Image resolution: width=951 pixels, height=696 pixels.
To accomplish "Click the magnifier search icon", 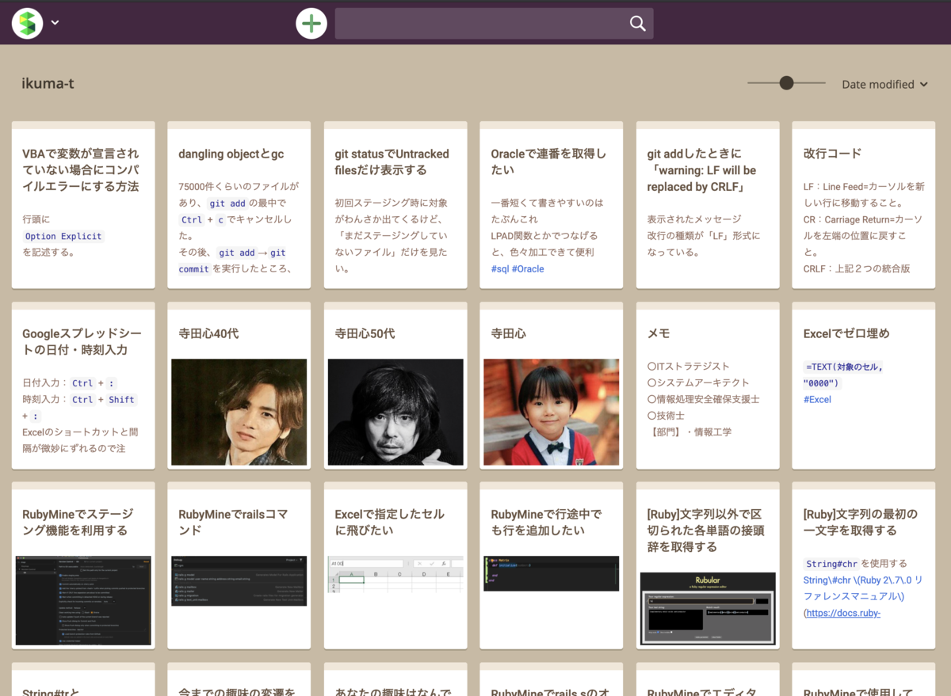I will coord(637,24).
